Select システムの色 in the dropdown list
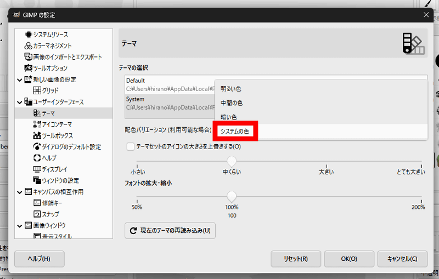This screenshot has height=279, width=439. coord(236,131)
